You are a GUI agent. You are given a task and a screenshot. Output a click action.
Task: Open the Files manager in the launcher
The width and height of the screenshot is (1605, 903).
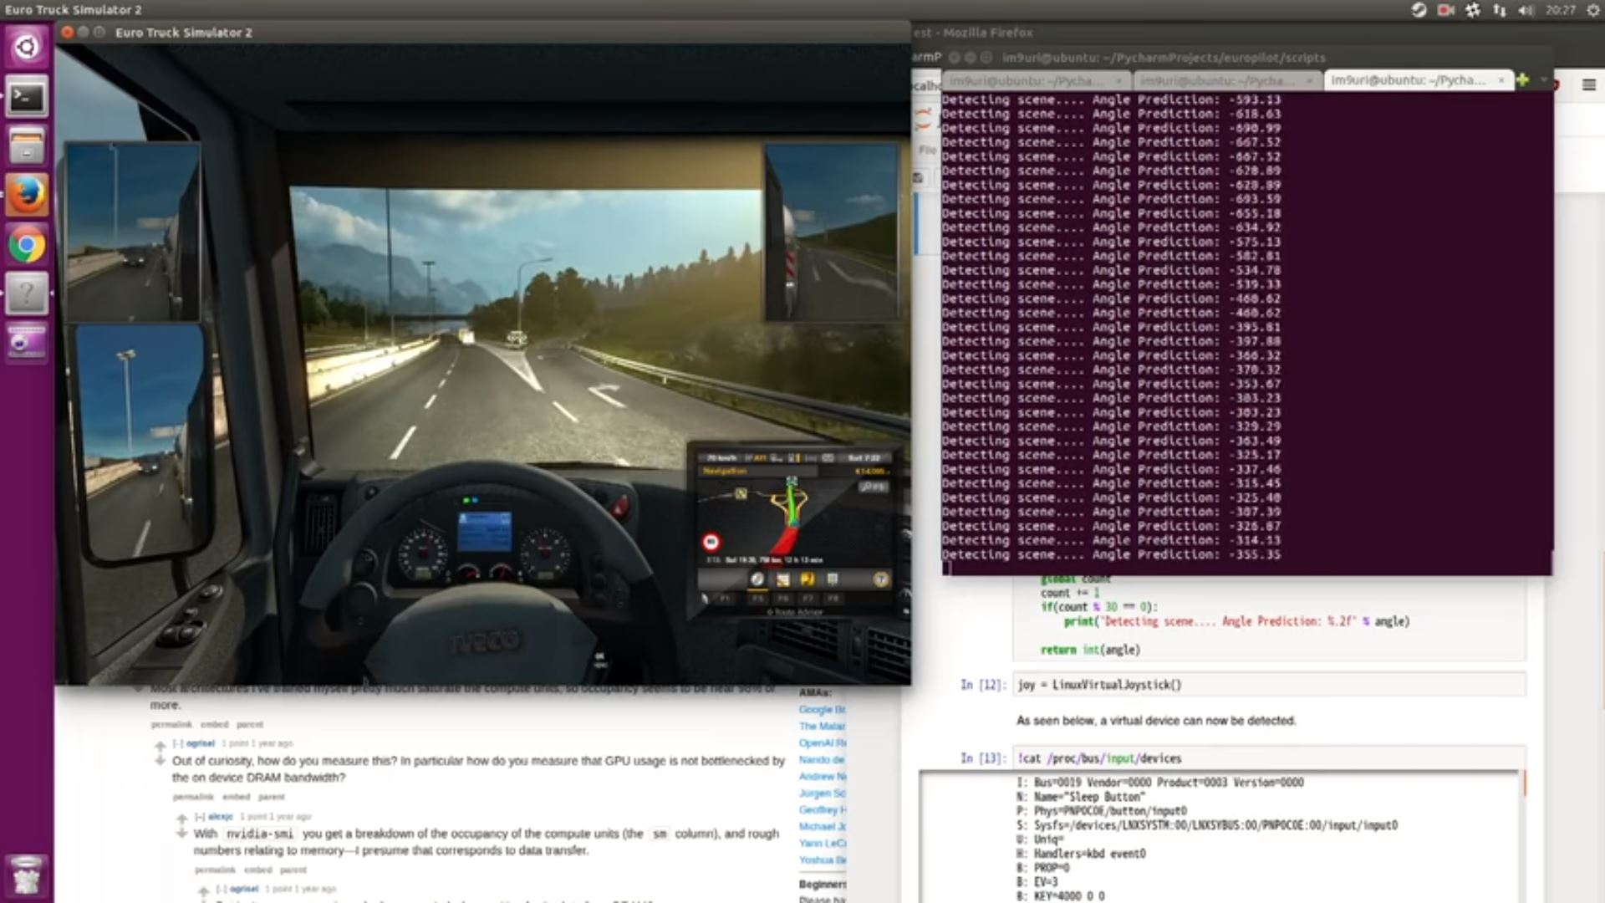pos(27,146)
